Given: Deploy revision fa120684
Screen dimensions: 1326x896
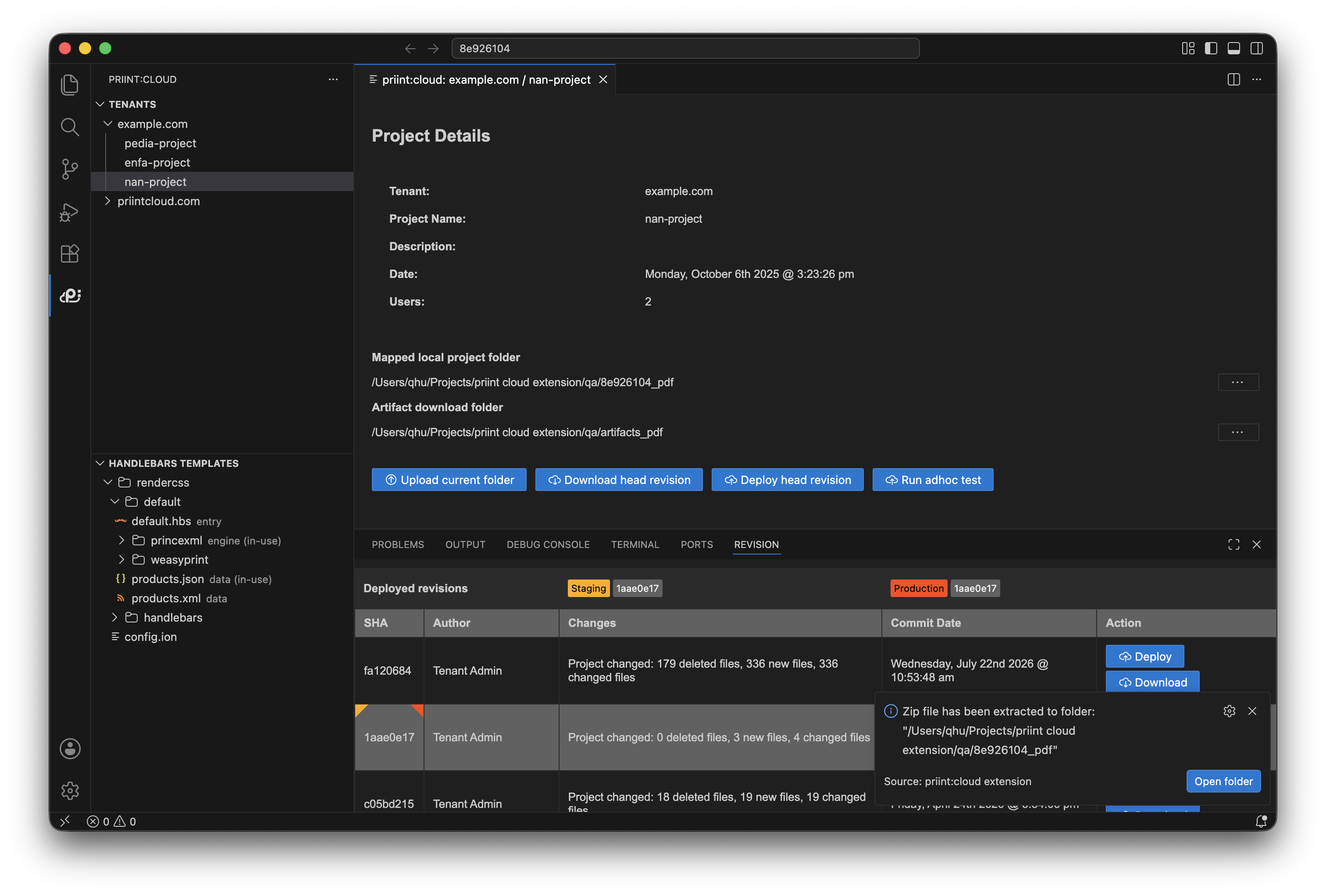Looking at the screenshot, I should [1144, 657].
